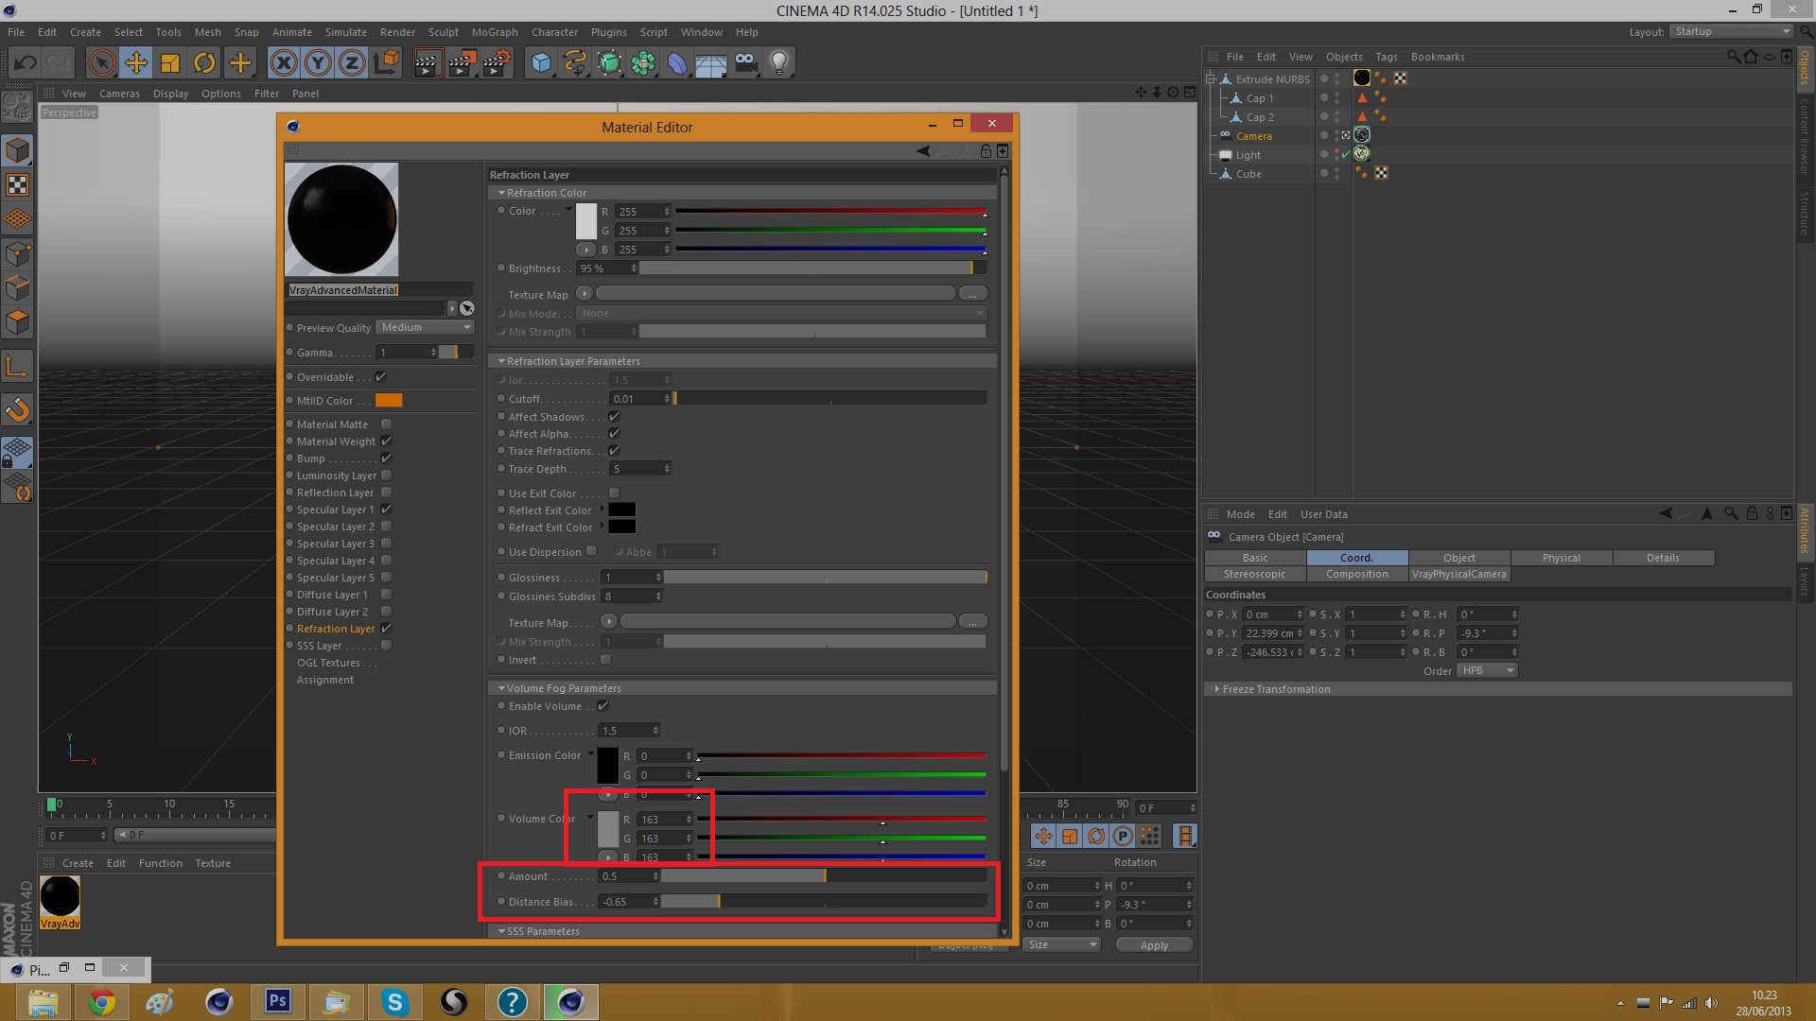
Task: Click the Render to Picture Viewer icon
Action: tap(462, 63)
